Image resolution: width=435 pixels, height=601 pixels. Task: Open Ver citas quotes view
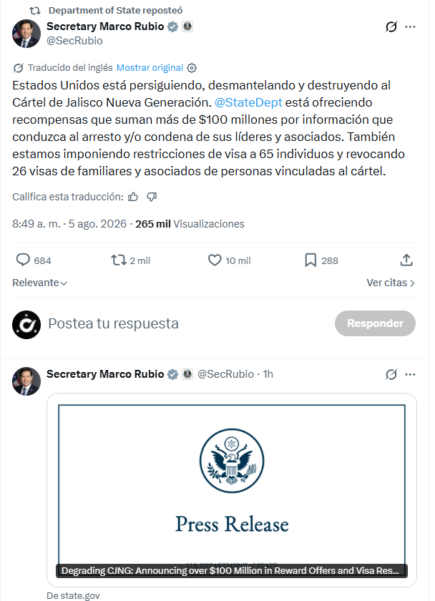pyautogui.click(x=391, y=283)
